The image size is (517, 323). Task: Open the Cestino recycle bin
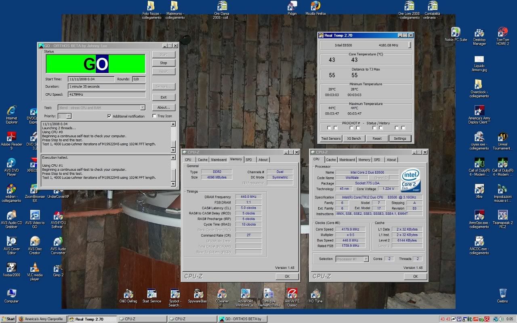[502, 293]
